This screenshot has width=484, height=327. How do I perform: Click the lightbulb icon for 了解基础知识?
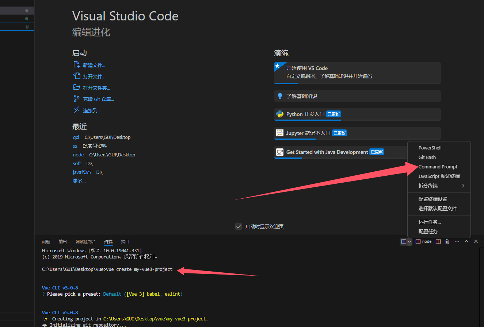point(280,96)
